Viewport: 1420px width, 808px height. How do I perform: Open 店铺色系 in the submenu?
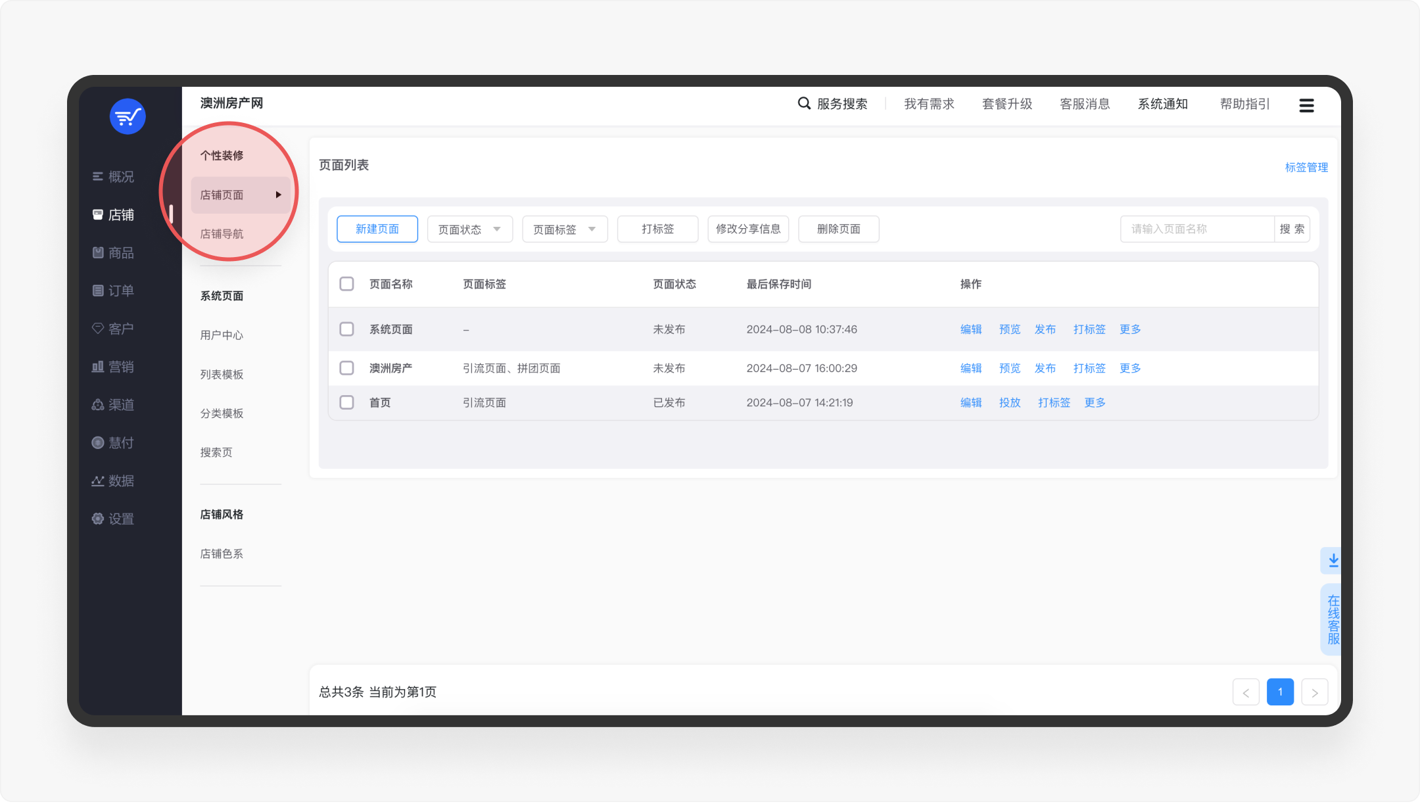[x=222, y=554]
